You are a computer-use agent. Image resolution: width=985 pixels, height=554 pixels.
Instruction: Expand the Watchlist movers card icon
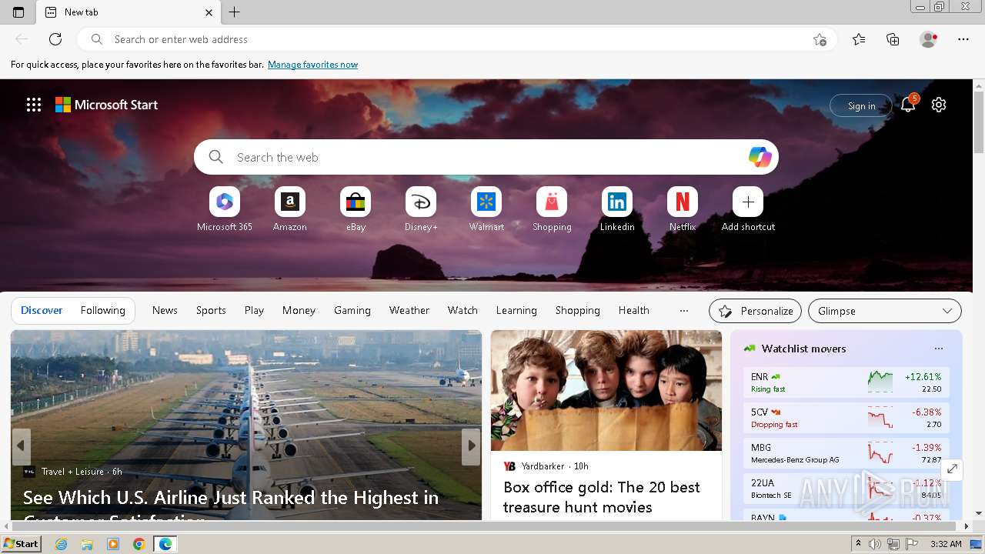[x=952, y=469]
